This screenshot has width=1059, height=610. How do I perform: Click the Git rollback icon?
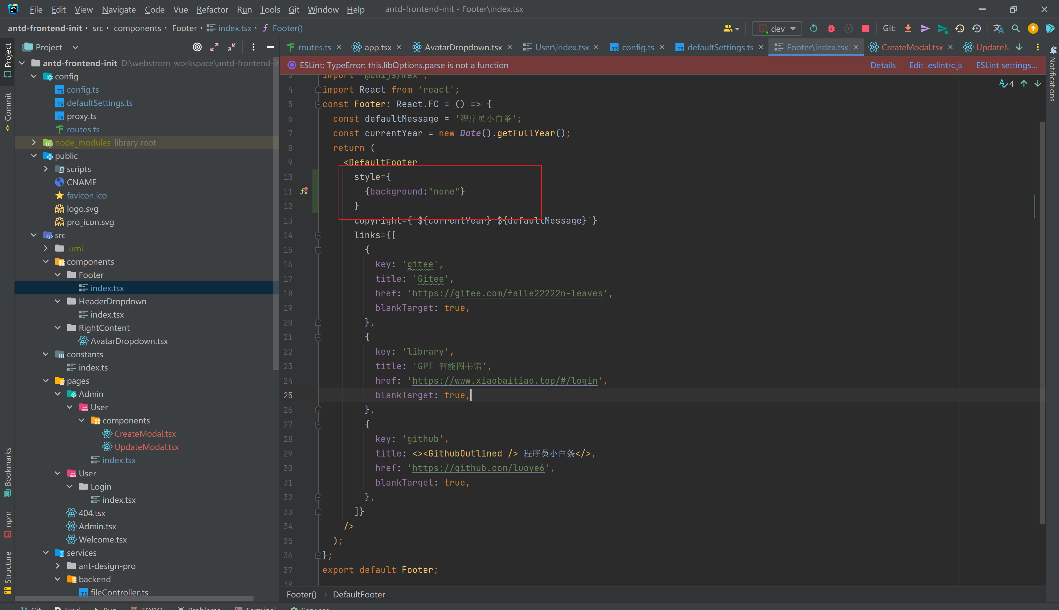click(x=977, y=28)
